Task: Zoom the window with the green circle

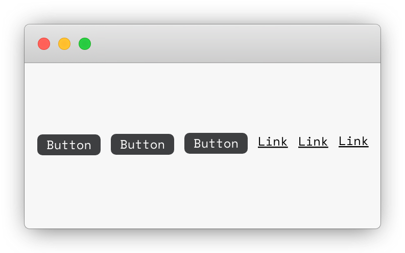Action: point(85,44)
